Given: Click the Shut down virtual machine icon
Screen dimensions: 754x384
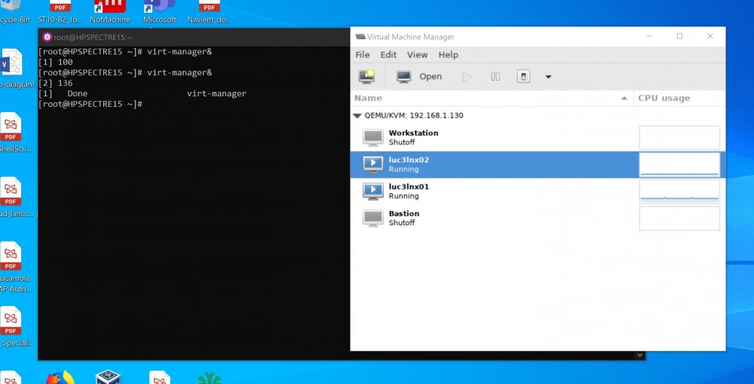Looking at the screenshot, I should pos(524,76).
